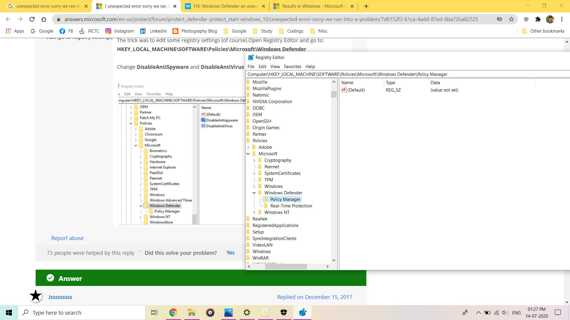Open Registry Editor Favorites menu

pos(293,67)
